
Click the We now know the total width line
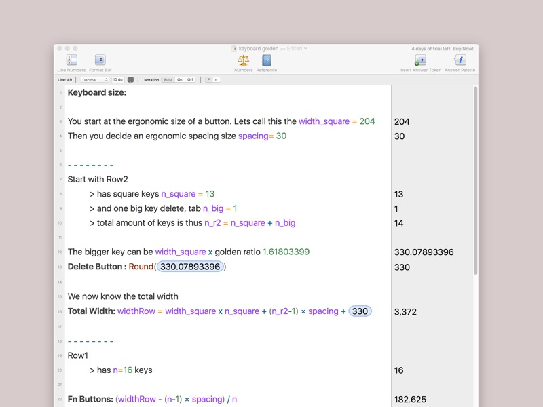[x=123, y=296]
